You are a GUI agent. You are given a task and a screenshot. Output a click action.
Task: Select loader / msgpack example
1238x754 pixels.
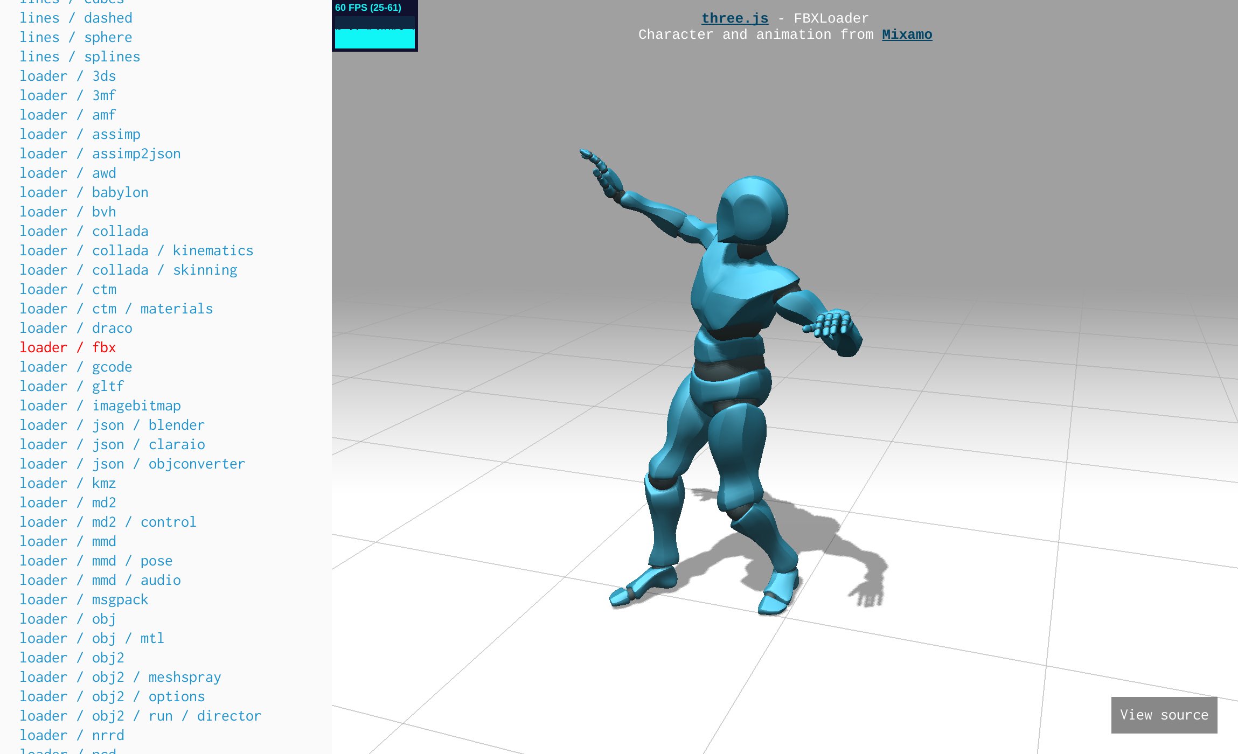[x=84, y=599]
